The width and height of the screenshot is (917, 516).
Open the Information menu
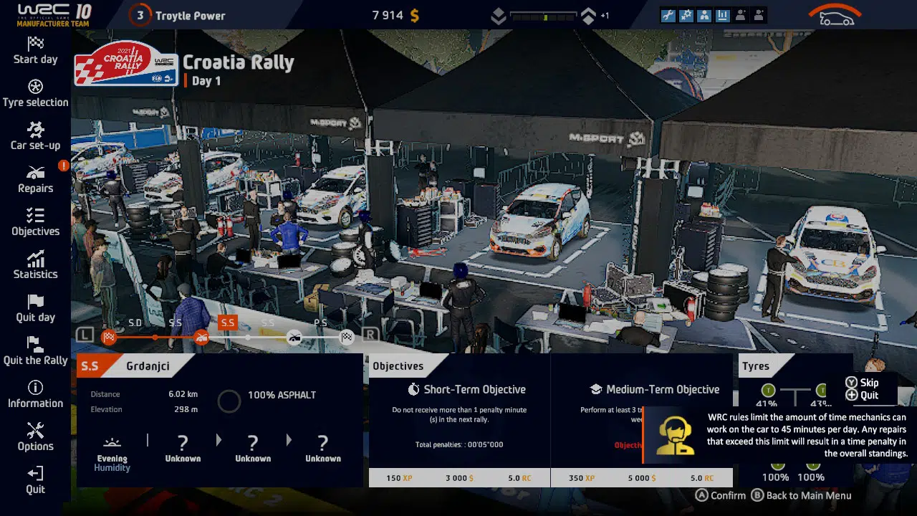pyautogui.click(x=35, y=388)
